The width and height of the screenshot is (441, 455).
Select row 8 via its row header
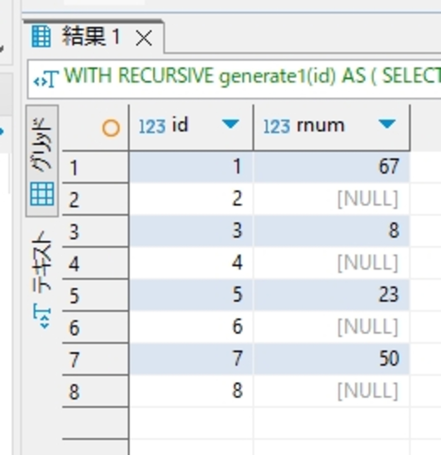pyautogui.click(x=95, y=391)
